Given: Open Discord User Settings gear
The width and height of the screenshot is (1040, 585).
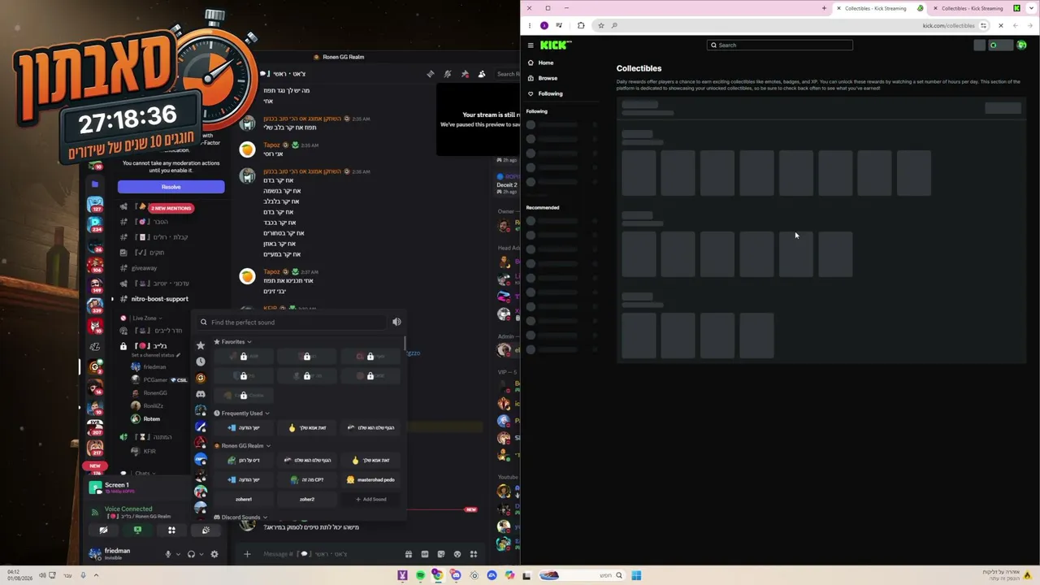Looking at the screenshot, I should coord(214,554).
